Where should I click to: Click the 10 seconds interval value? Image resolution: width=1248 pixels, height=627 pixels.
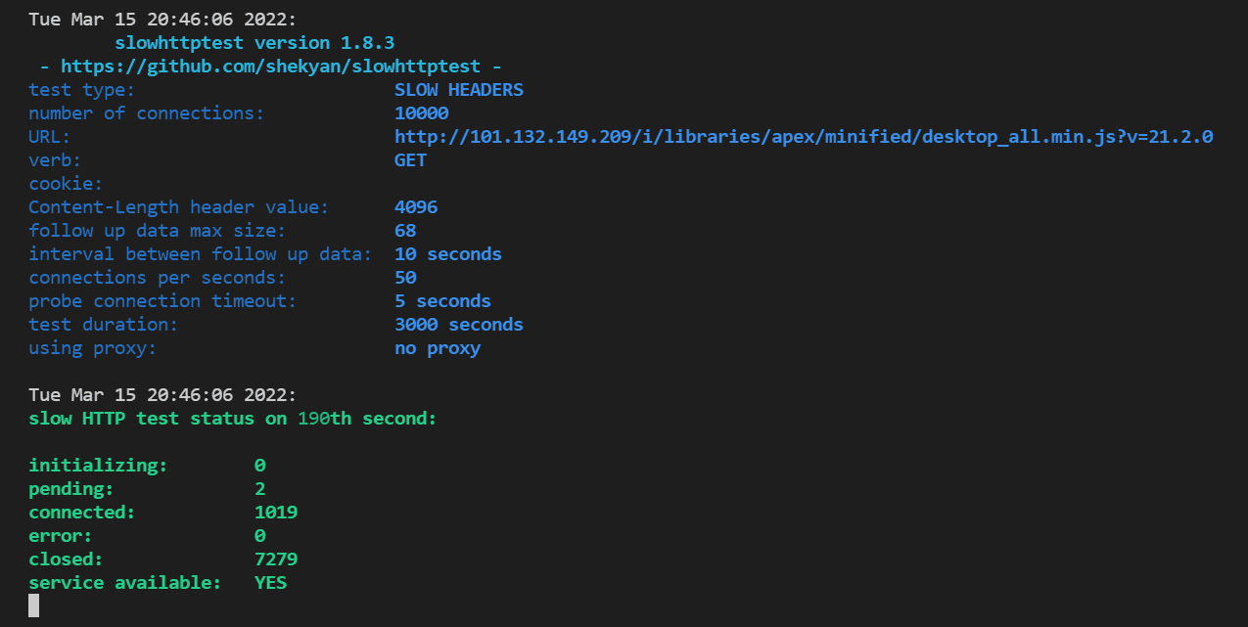[x=447, y=254]
